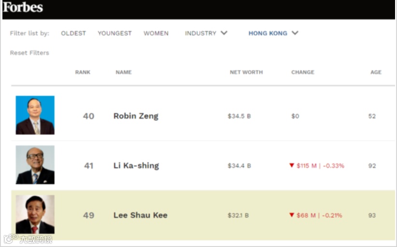Image resolution: width=397 pixels, height=247 pixels.
Task: Sort by Net Worth column header
Action: [x=246, y=72]
